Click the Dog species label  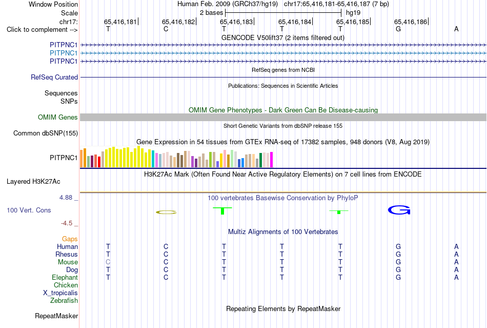[x=72, y=270]
